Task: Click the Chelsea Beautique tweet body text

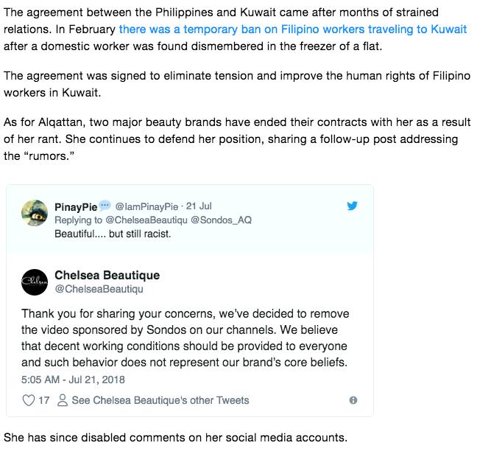Action: (x=185, y=338)
